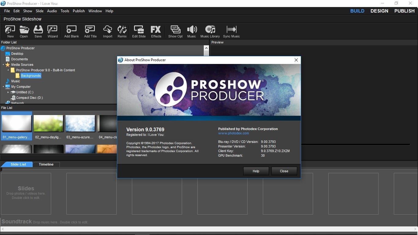This screenshot has height=235, width=418.
Task: Insert a title slide using Add Title
Action: pos(90,31)
